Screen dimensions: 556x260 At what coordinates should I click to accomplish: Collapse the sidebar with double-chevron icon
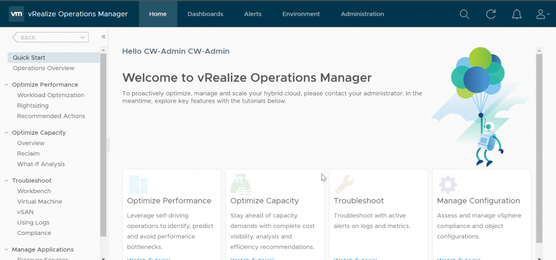(x=103, y=37)
